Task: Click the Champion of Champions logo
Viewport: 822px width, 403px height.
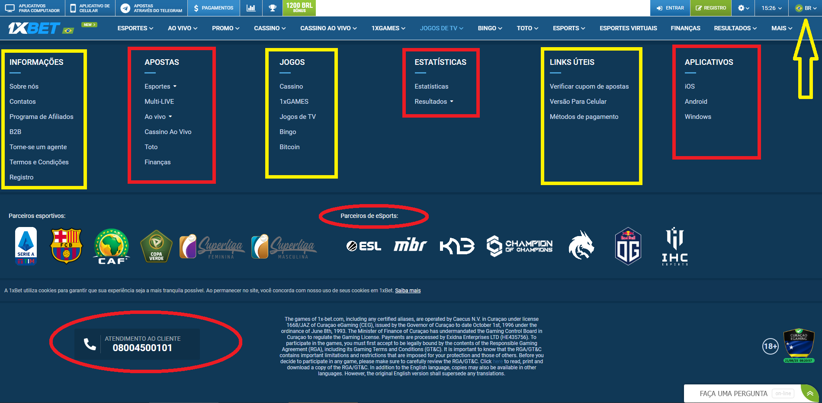Action: pos(520,246)
